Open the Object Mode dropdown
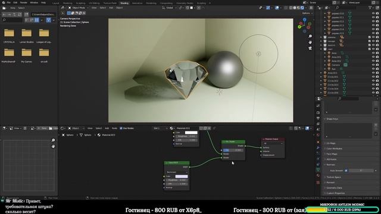 (x=79, y=8)
